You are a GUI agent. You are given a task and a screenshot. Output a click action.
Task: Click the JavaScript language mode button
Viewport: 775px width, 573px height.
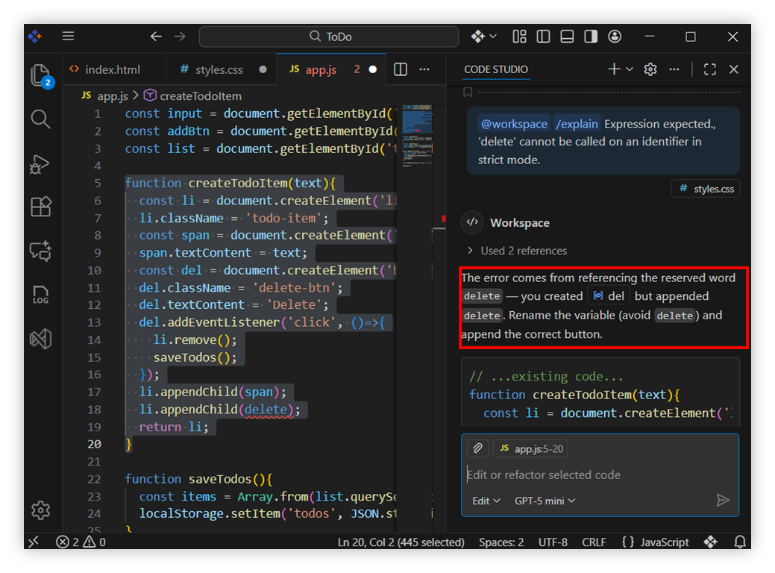pos(655,542)
